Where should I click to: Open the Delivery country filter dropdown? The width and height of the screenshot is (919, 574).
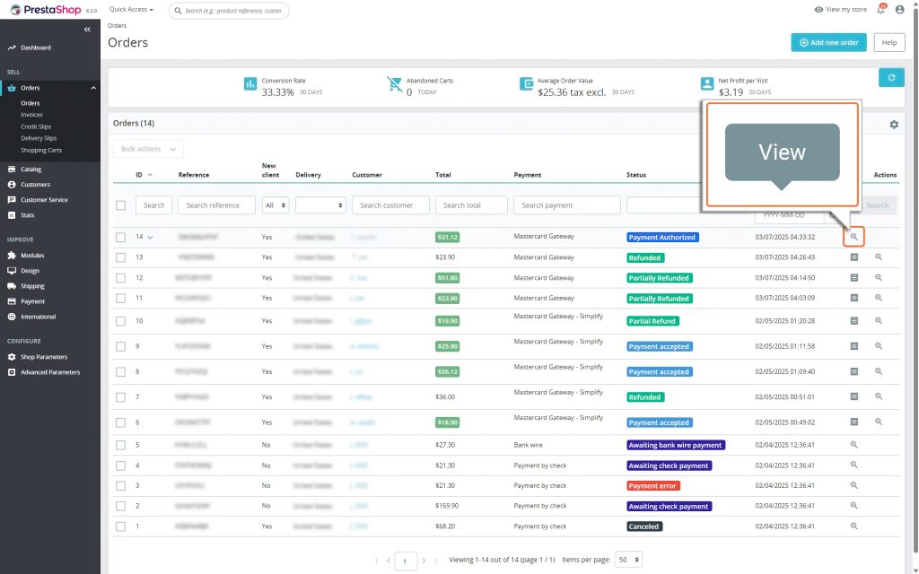pos(320,205)
